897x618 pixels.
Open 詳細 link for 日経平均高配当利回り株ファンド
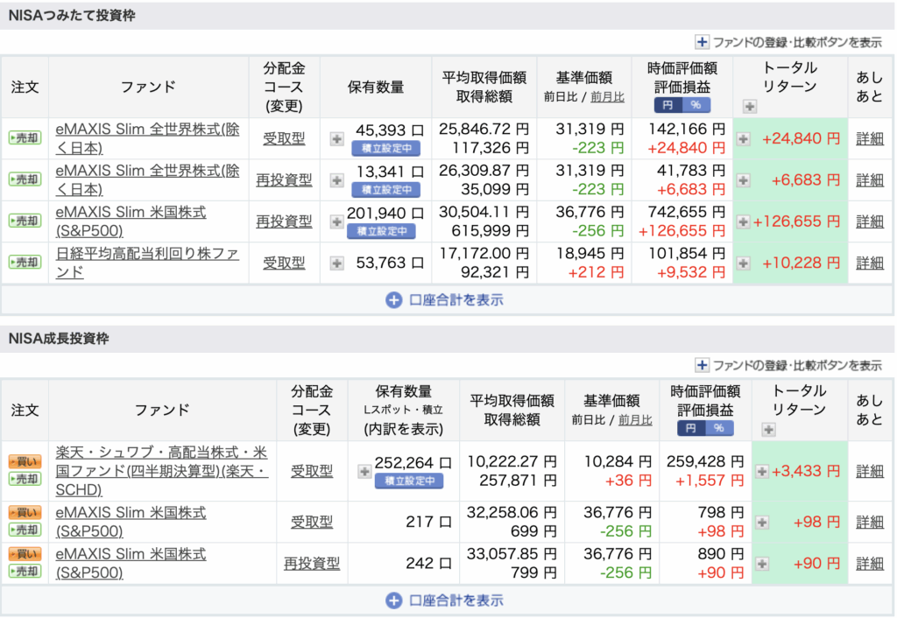[x=870, y=263]
